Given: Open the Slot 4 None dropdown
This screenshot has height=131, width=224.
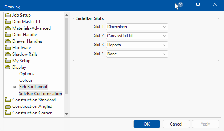Looking at the screenshot, I should click(137, 54).
